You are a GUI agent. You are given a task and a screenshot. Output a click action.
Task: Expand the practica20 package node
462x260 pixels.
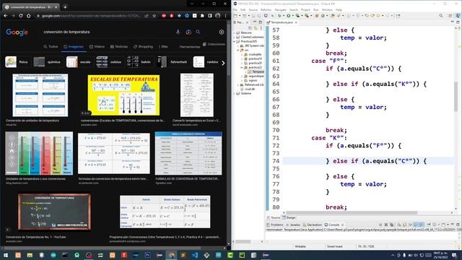[242, 63]
